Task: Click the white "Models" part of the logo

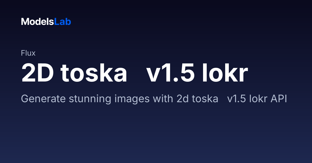Action: click(x=37, y=22)
